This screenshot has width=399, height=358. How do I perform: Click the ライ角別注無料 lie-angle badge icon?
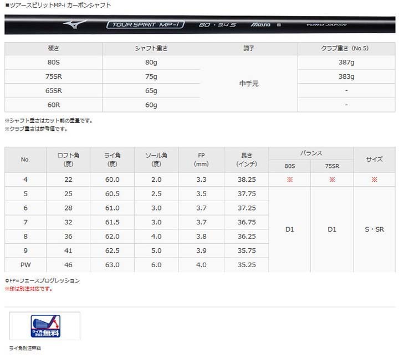[x=45, y=326]
